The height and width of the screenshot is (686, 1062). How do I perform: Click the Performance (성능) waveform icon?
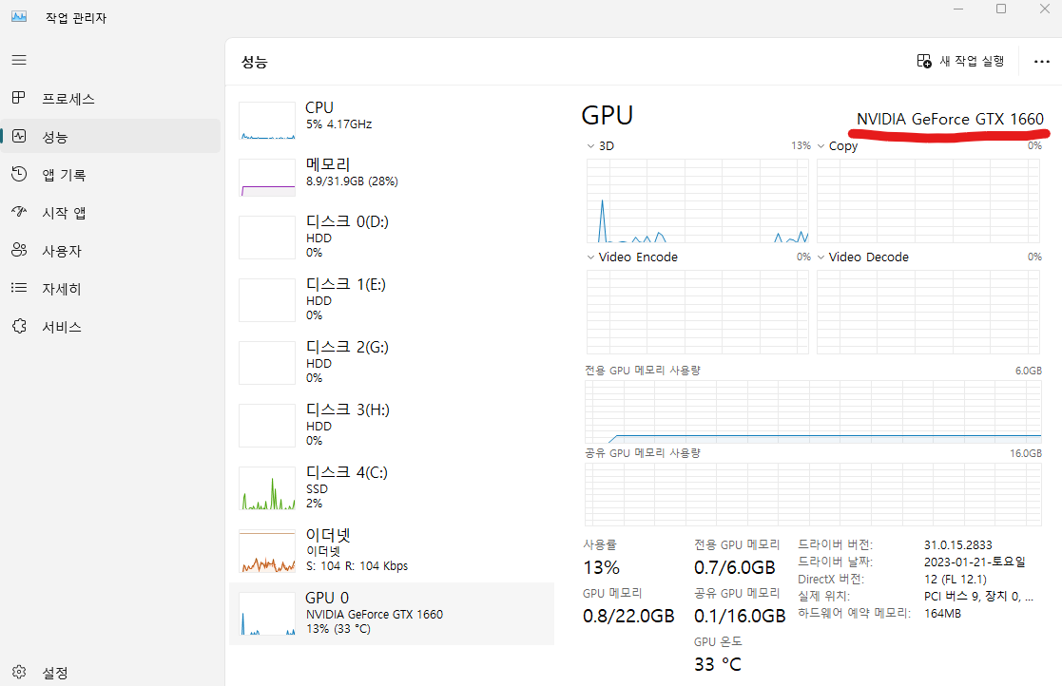point(19,136)
